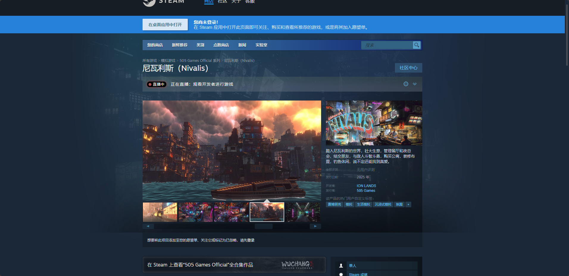Click the Nivalis header capsule image
Screen dimensions: 569x276
click(x=374, y=123)
